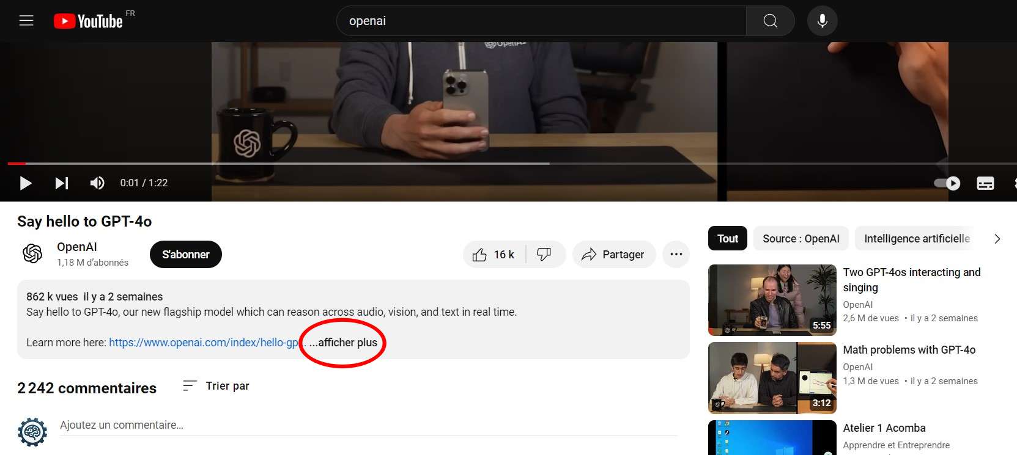Screen dimensions: 1017x455
Task: Open the Two GPT-4os singing thumbnail
Action: pyautogui.click(x=772, y=300)
